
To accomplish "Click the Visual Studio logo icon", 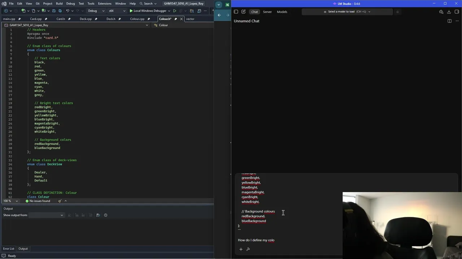I will pos(4,4).
